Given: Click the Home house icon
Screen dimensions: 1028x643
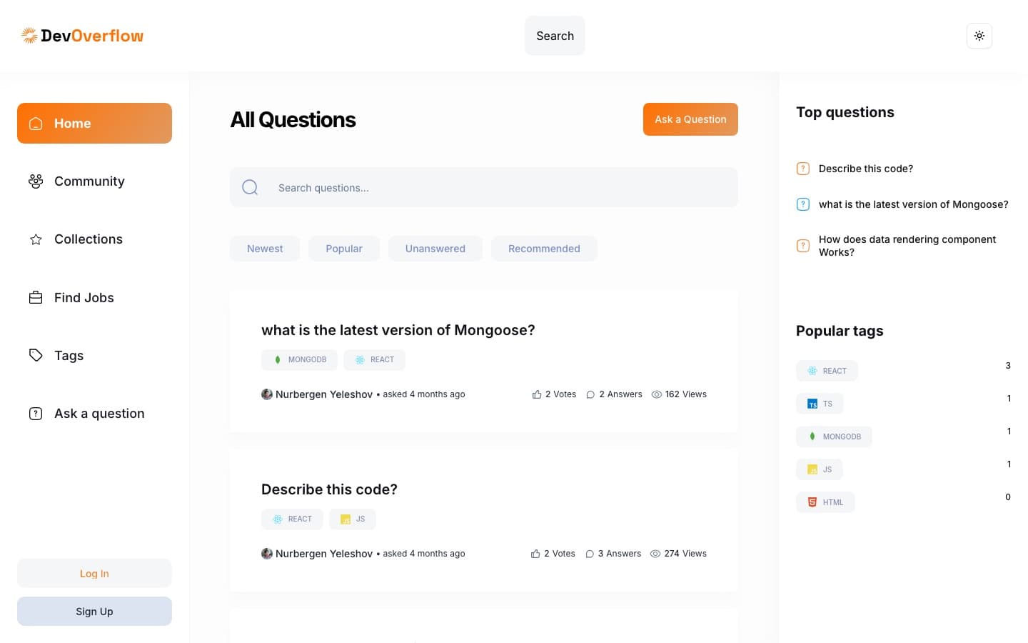Looking at the screenshot, I should tap(36, 124).
